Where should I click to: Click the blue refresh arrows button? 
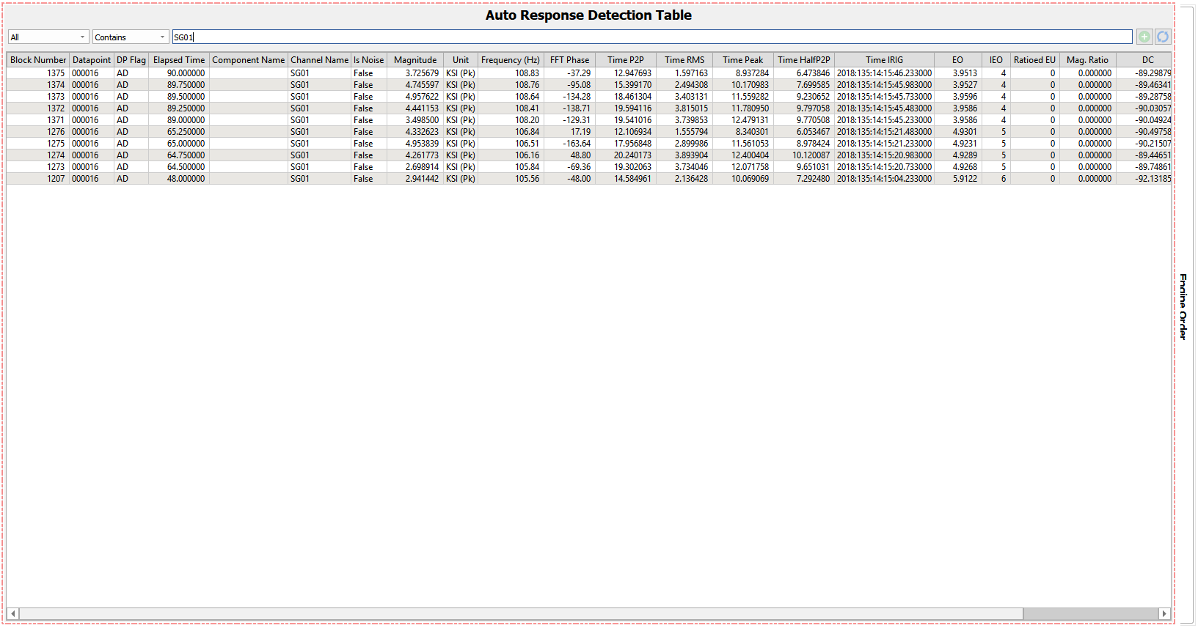tap(1163, 37)
